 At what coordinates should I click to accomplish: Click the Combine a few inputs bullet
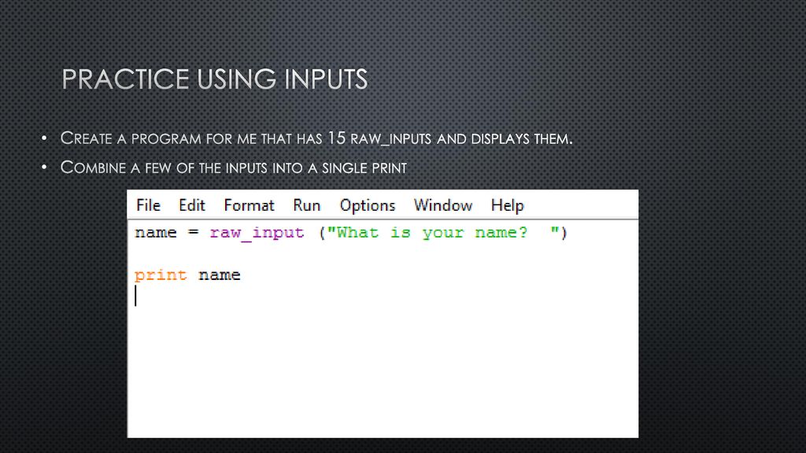pos(233,168)
